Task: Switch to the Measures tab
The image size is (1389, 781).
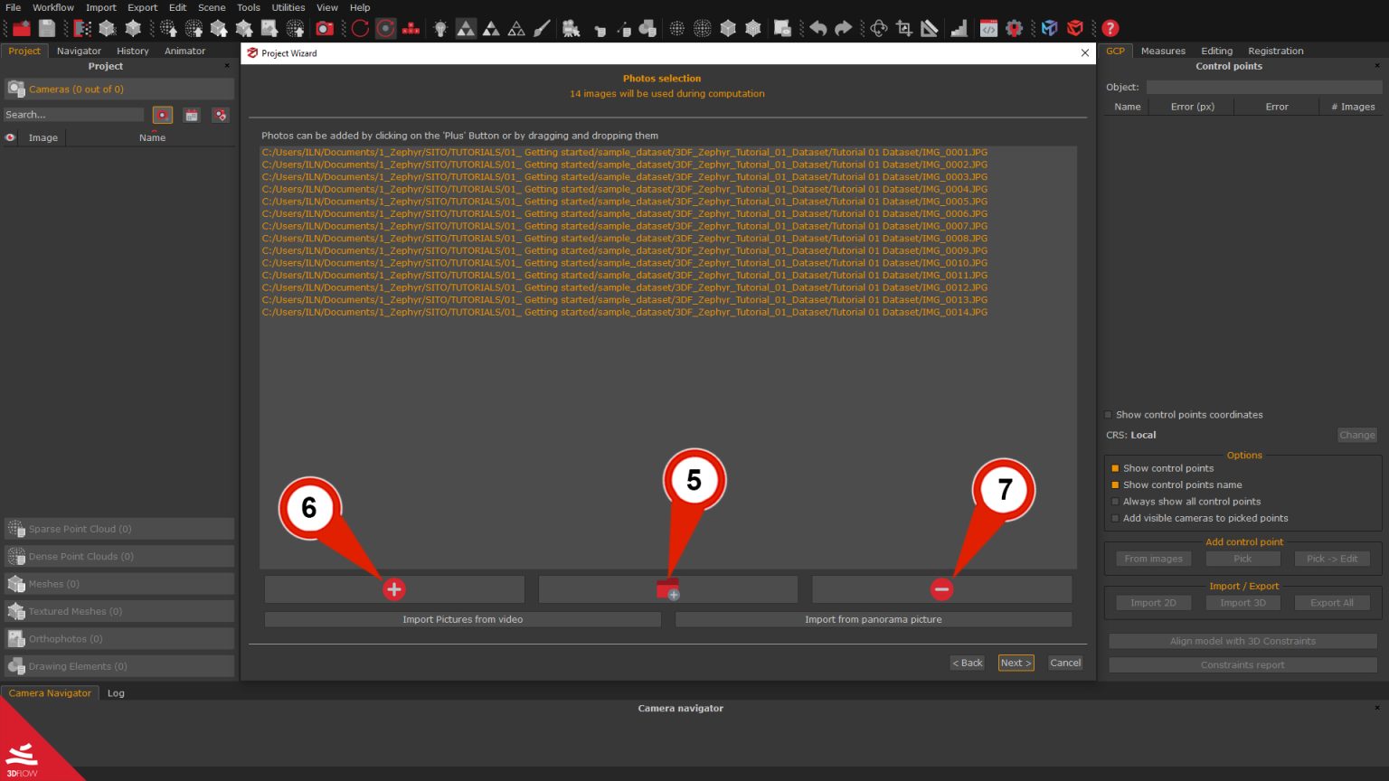Action: coord(1163,51)
